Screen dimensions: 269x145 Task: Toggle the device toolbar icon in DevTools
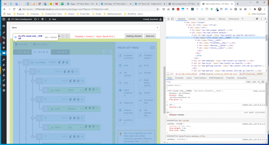[x=173, y=19]
